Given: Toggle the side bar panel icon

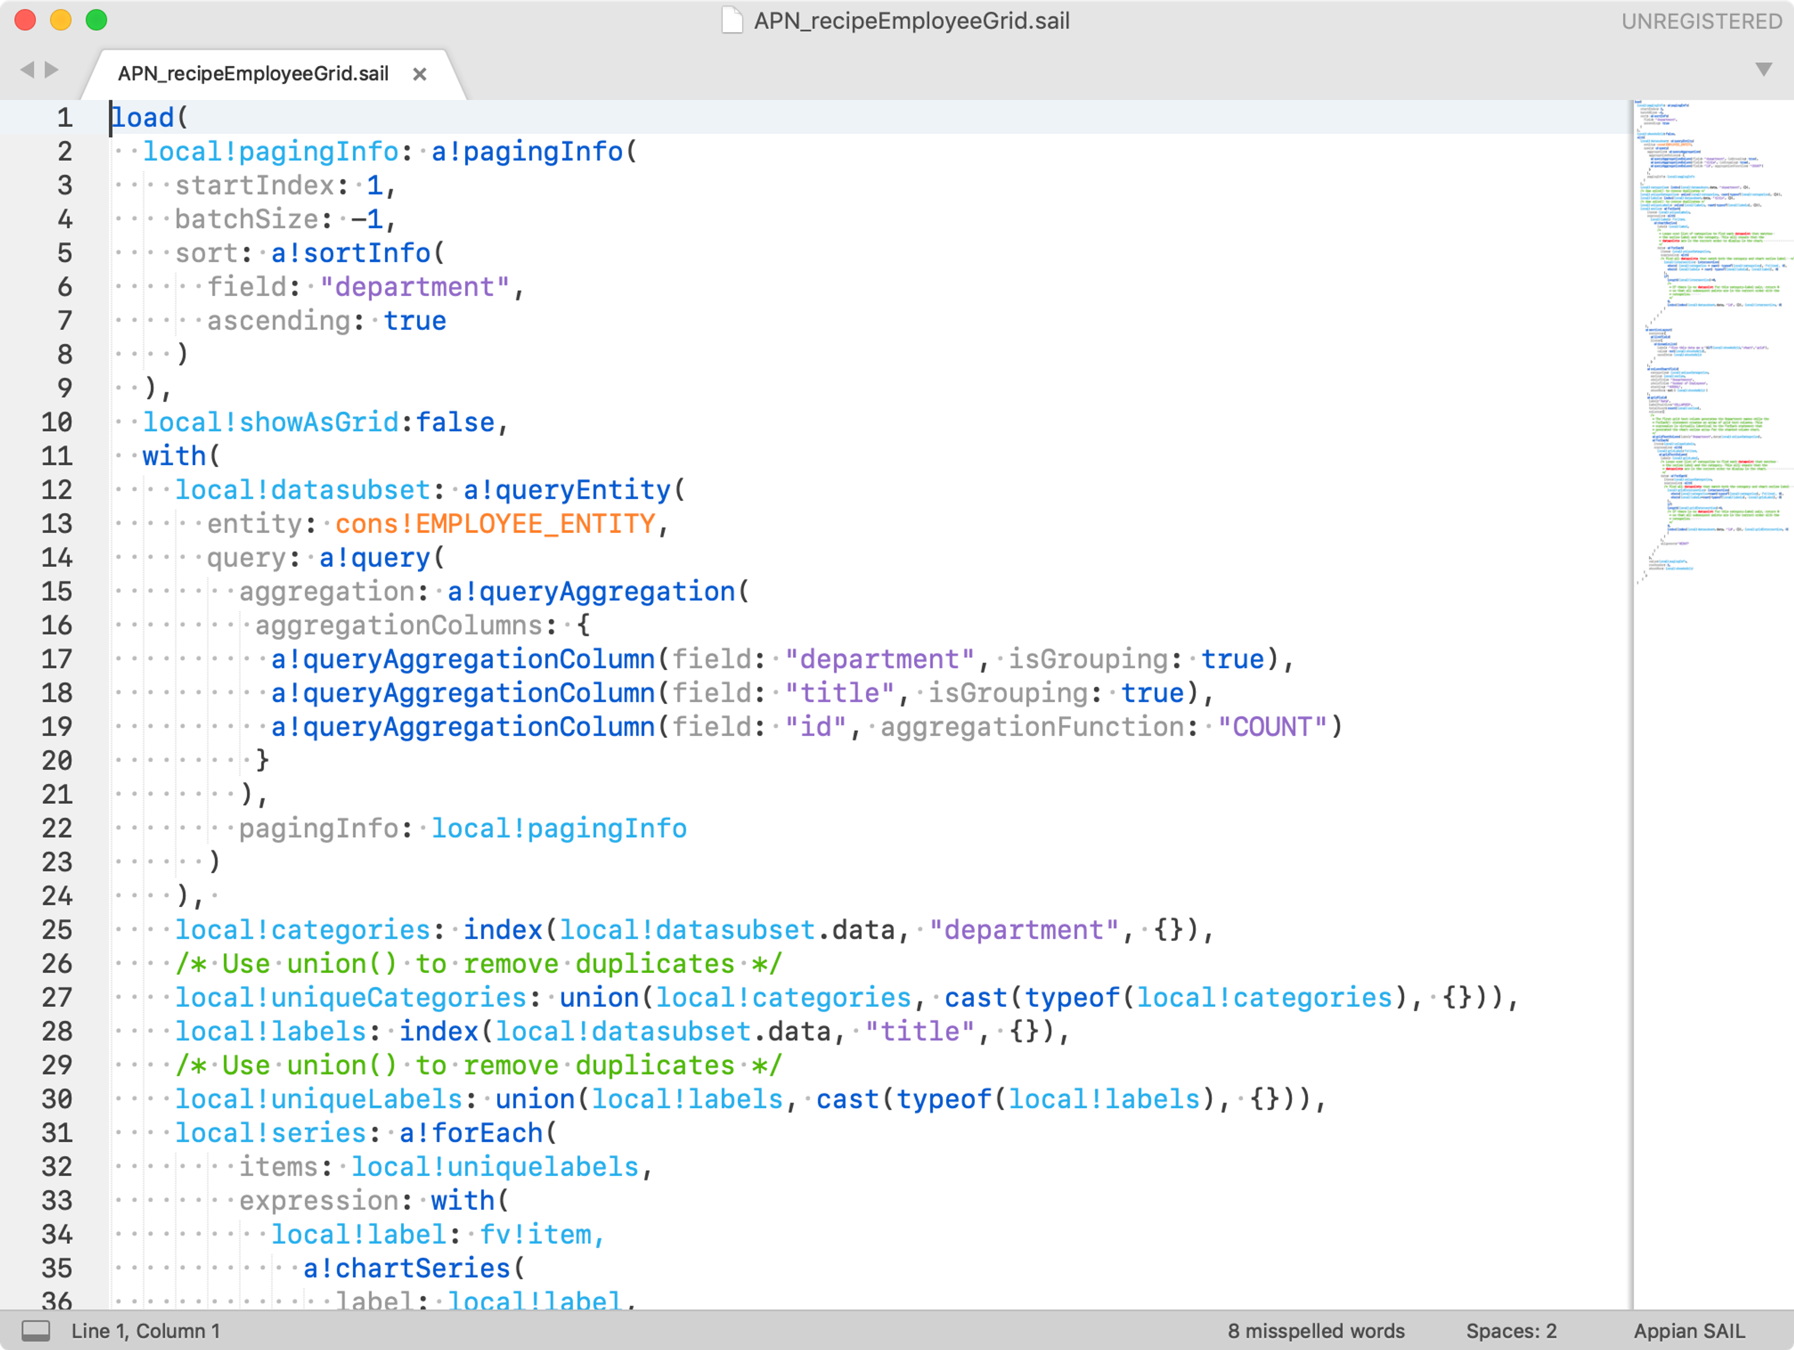Looking at the screenshot, I should [35, 1330].
